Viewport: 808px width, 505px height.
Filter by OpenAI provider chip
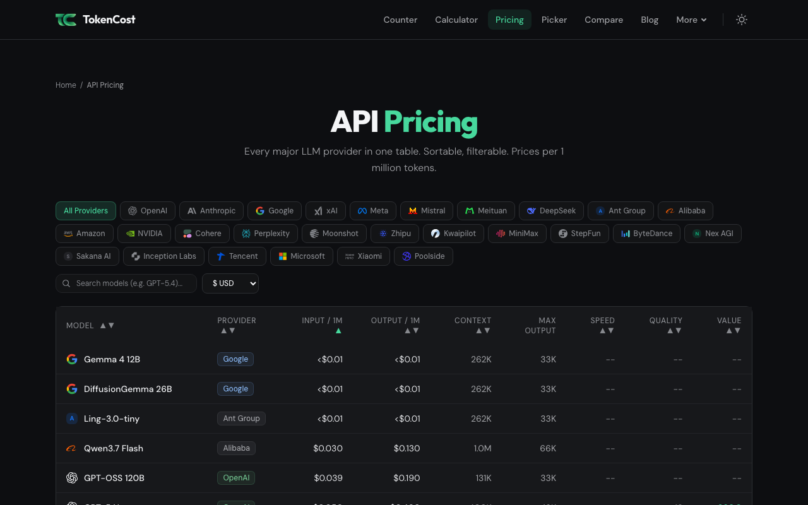(148, 211)
